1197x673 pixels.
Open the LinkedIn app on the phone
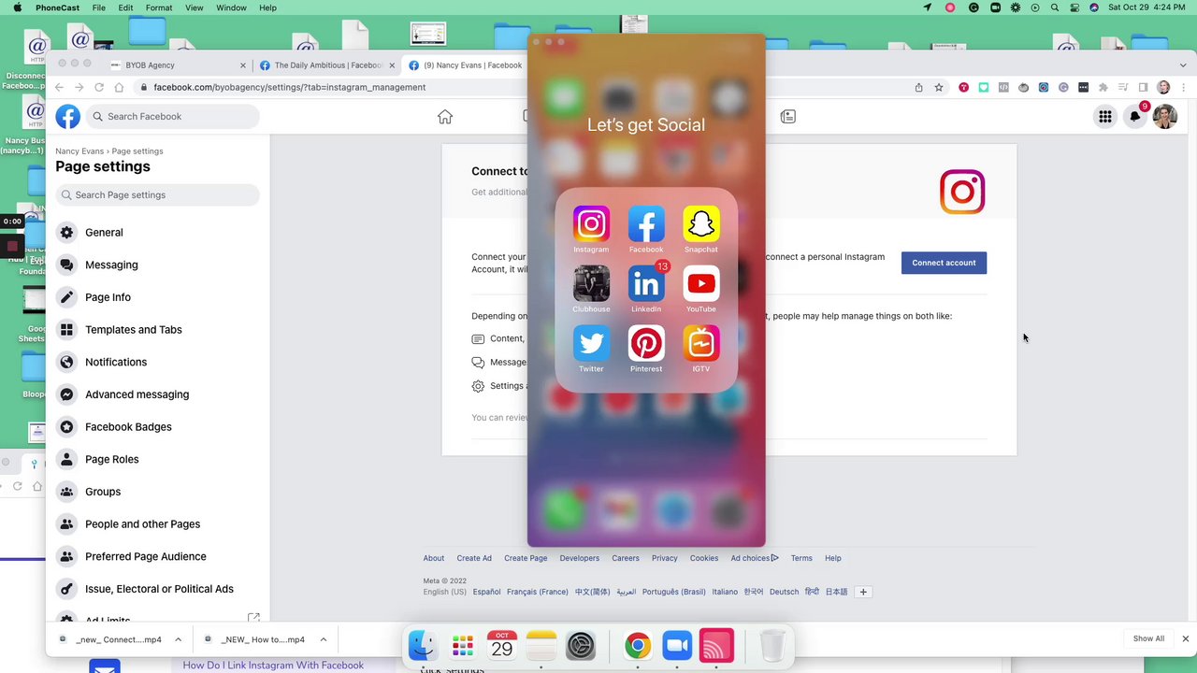[x=646, y=284]
